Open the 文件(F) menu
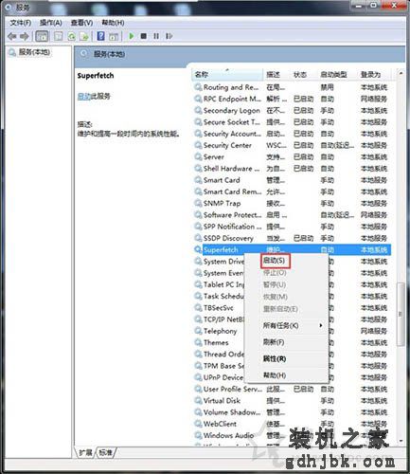 point(20,23)
